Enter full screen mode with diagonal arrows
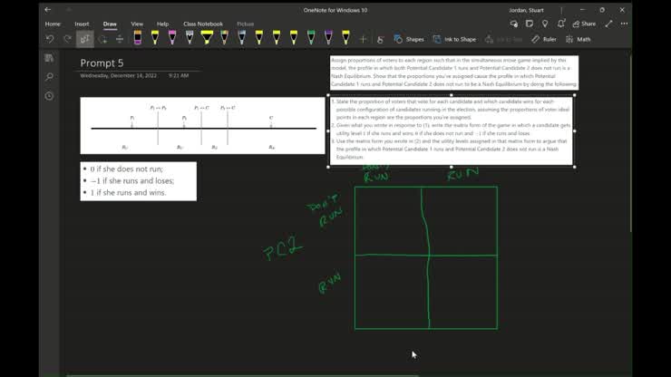This screenshot has width=671, height=377. tap(608, 24)
